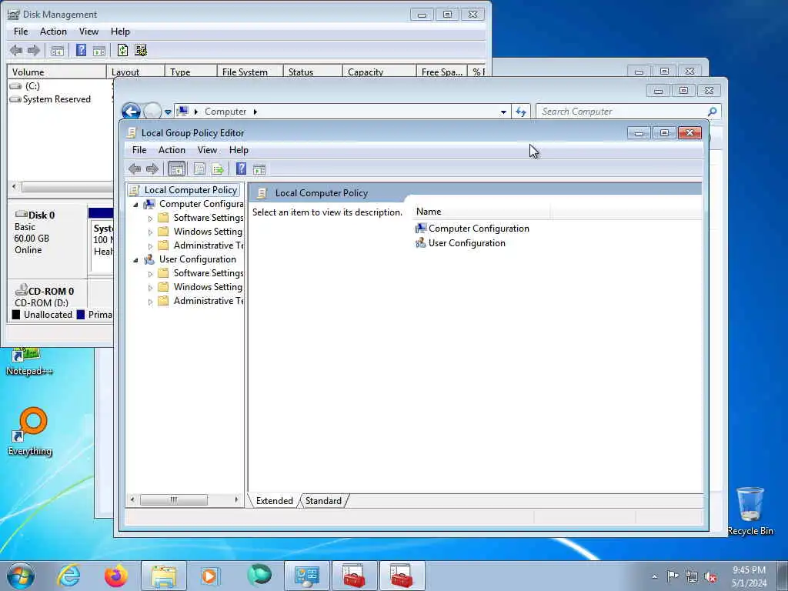
Task: Click the Recycle Bin desktop icon
Action: pyautogui.click(x=750, y=511)
